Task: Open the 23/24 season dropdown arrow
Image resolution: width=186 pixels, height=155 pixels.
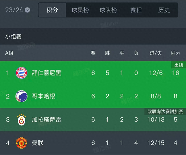Action: point(27,10)
